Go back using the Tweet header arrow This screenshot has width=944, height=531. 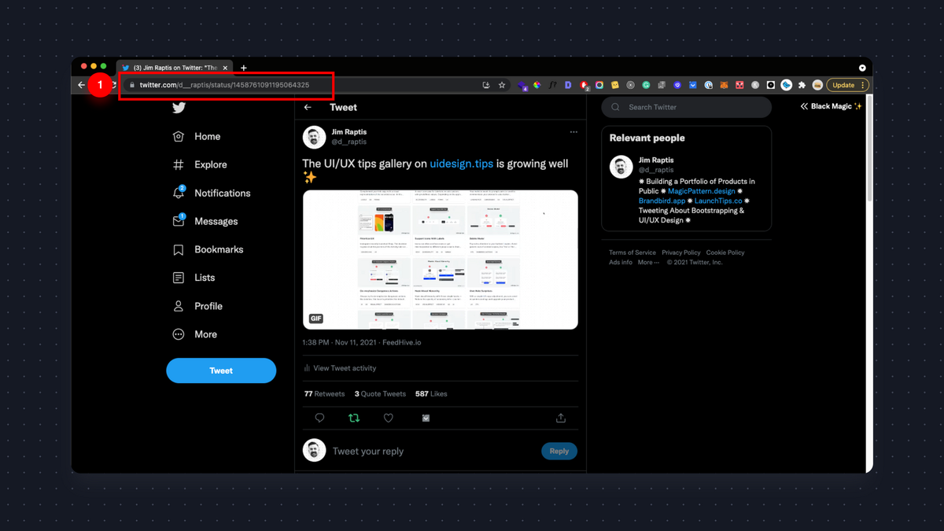(x=308, y=107)
